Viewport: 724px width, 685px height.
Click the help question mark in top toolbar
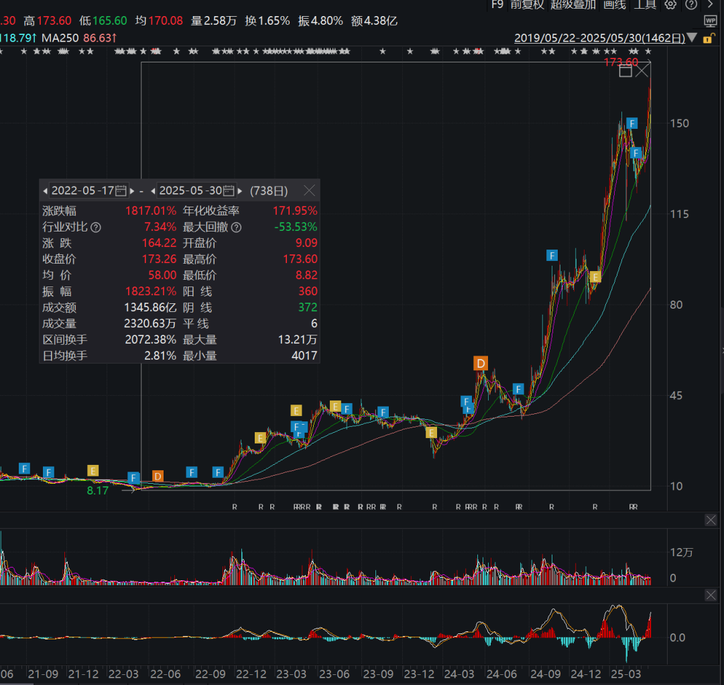tap(691, 5)
